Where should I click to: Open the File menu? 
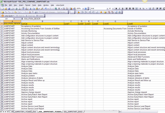point(6,5)
